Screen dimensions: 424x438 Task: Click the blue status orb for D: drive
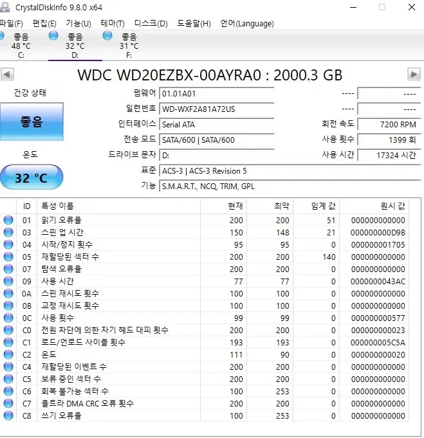(53, 36)
